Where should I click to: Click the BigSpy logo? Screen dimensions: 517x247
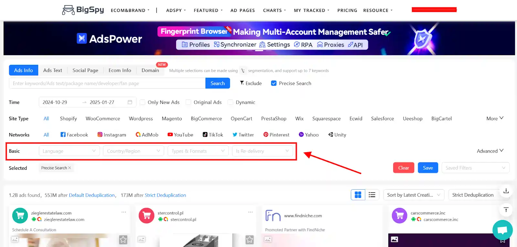tap(83, 10)
